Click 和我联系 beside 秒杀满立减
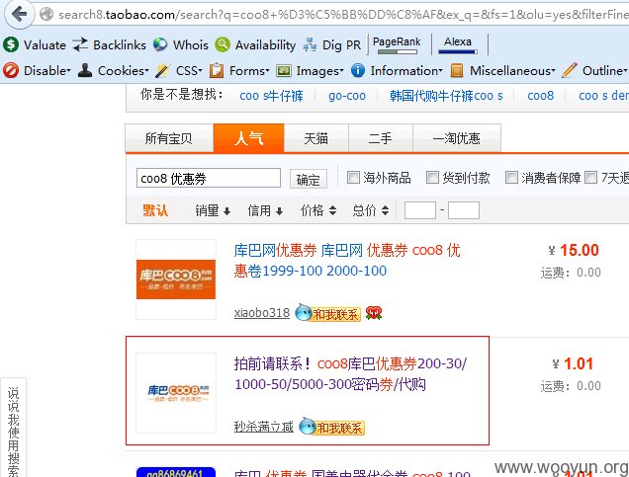This screenshot has width=629, height=477. 332,427
